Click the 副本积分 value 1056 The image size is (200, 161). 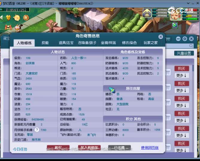point(157,130)
